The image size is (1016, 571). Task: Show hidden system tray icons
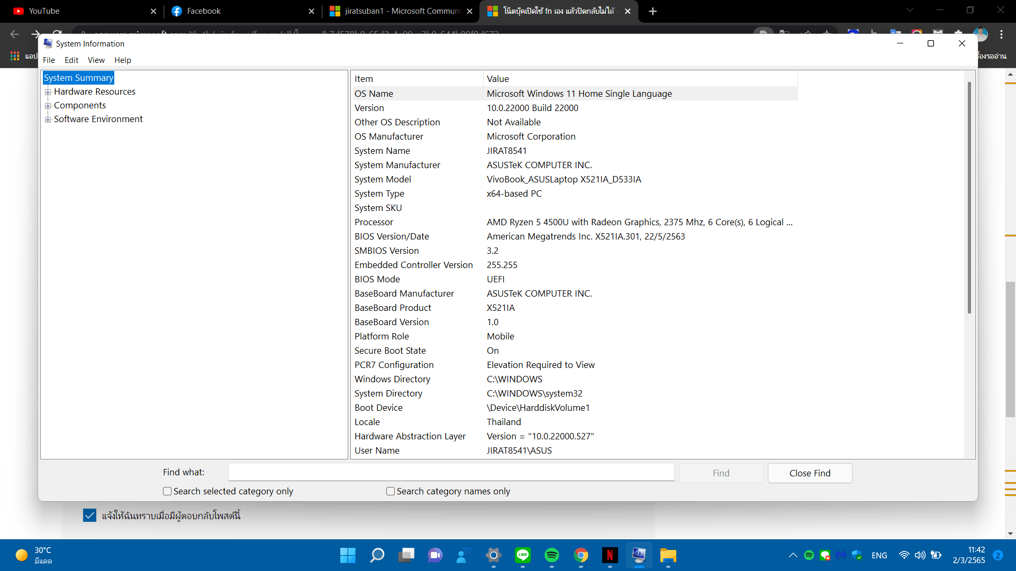coord(793,555)
